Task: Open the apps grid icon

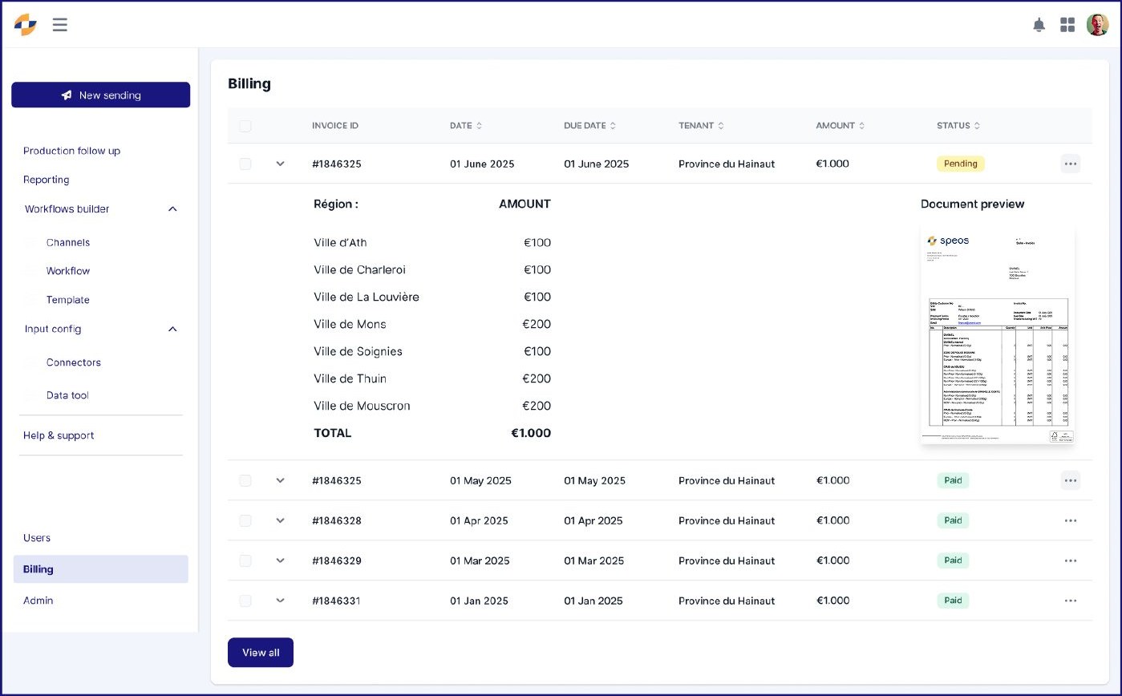Action: click(x=1067, y=25)
